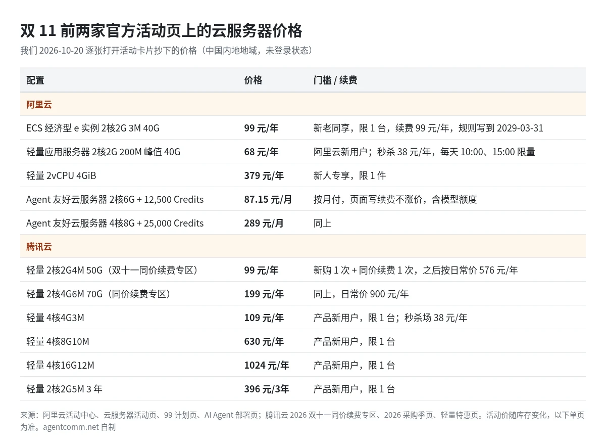
Task: Click the note 产品新用户,限 1 台;秒杀场 38 元/年
Action: pyautogui.click(x=390, y=318)
